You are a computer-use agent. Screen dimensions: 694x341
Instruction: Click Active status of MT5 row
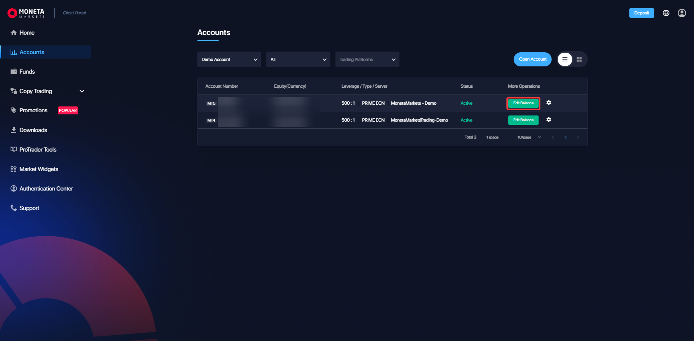click(x=466, y=103)
